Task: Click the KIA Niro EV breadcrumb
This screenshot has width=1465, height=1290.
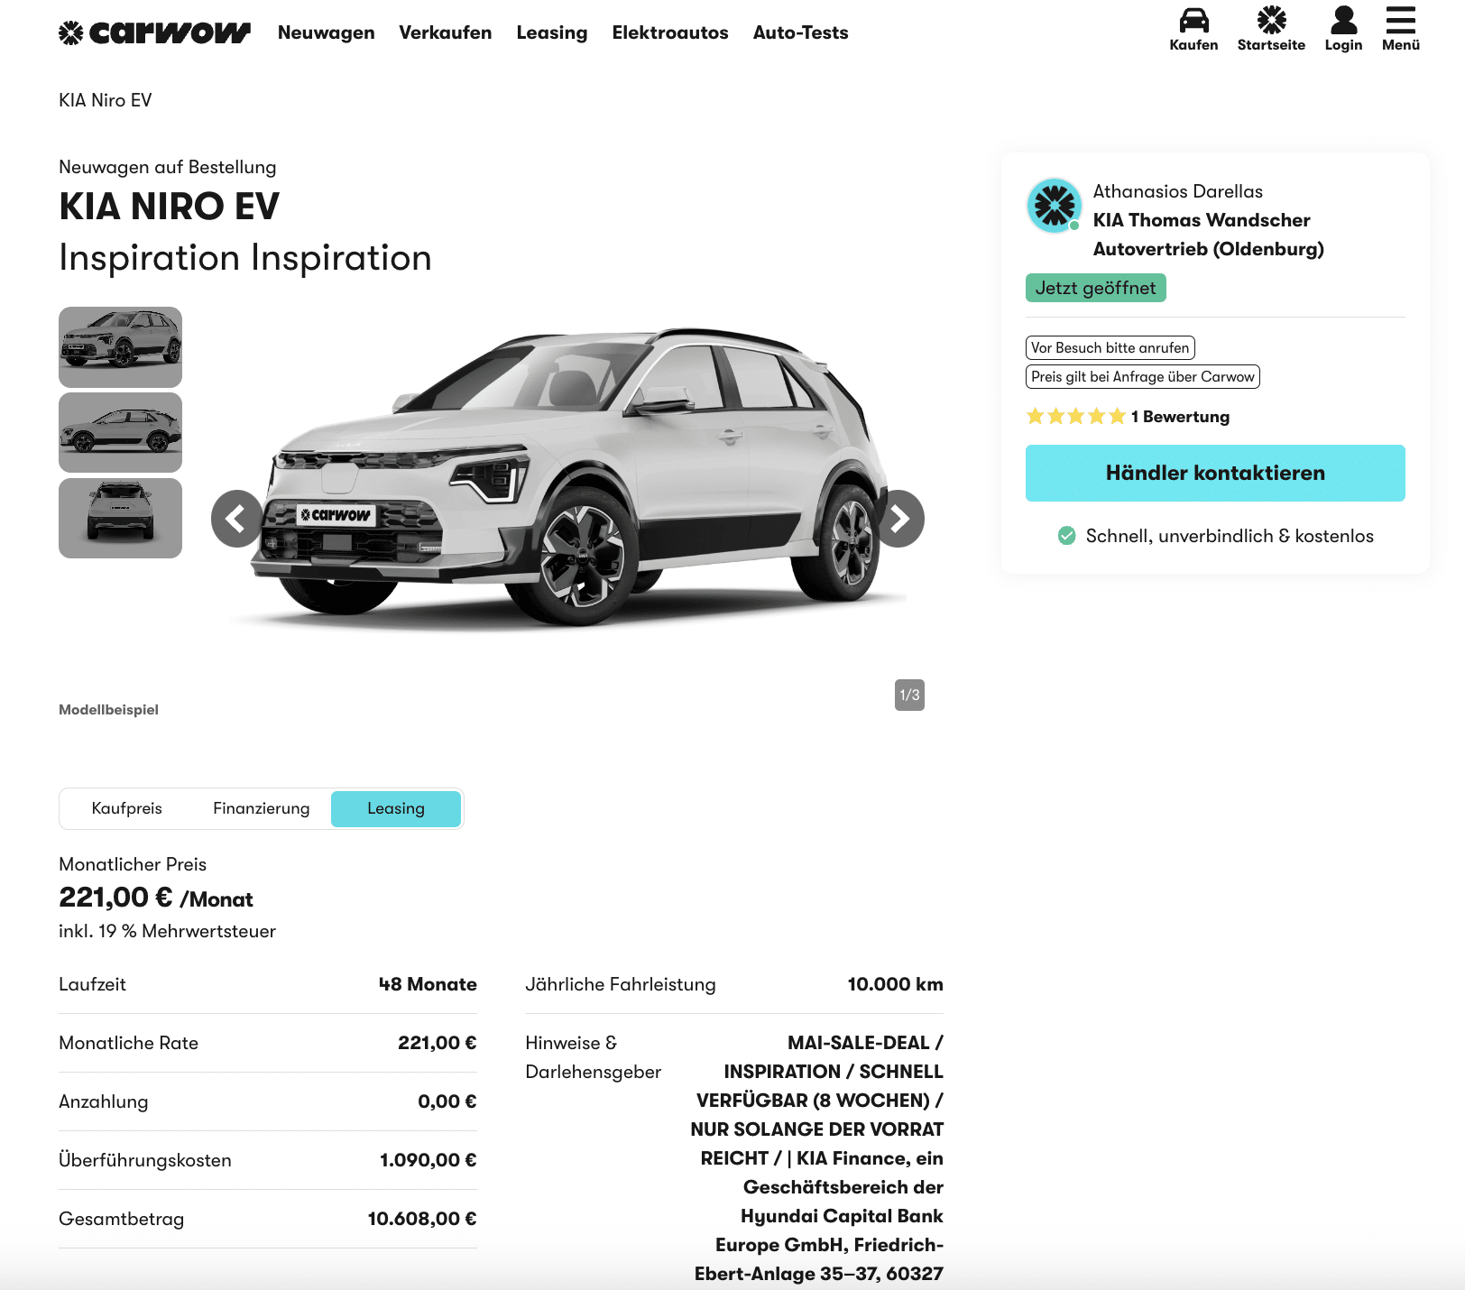Action: coord(106,100)
